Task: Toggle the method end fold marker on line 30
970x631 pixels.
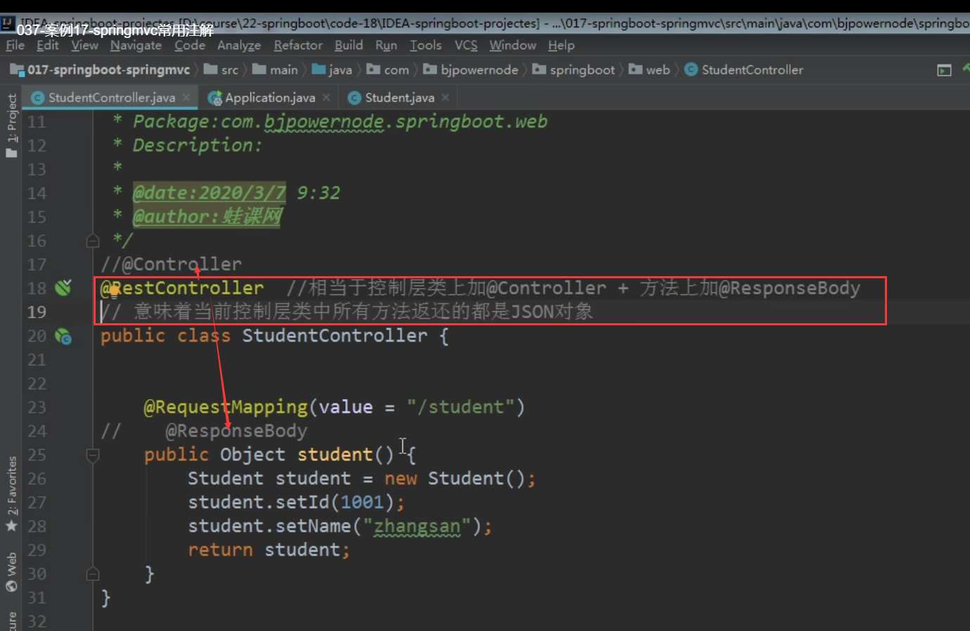Action: pyautogui.click(x=93, y=574)
